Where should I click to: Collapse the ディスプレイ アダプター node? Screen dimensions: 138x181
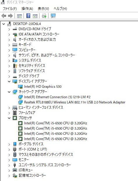9,82
